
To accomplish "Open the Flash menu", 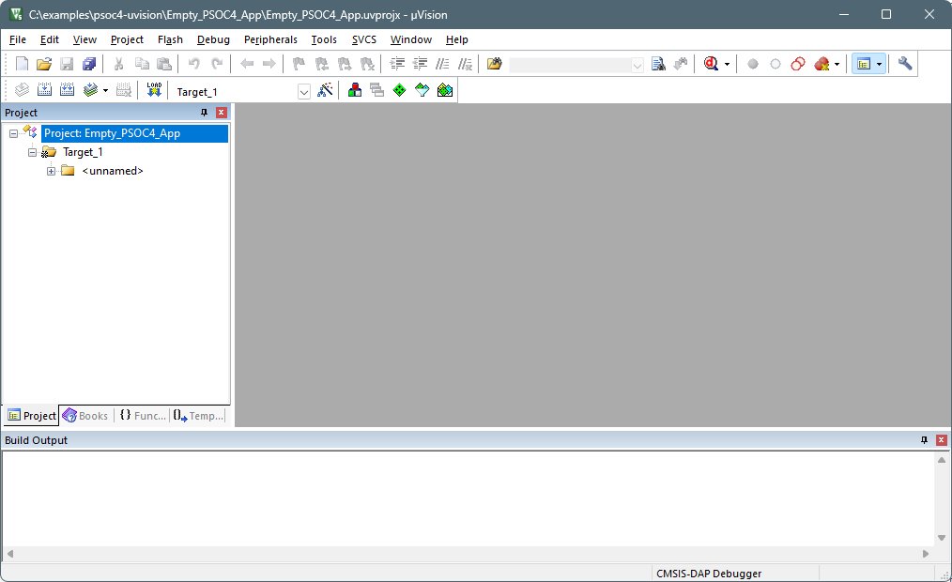I will (170, 39).
